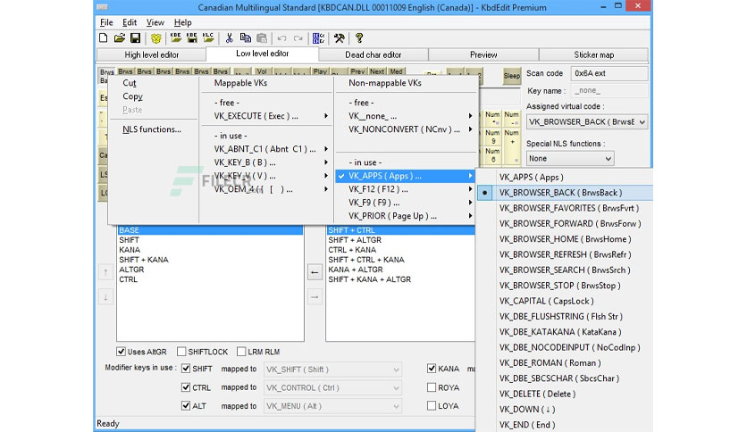The height and width of the screenshot is (432, 747).
Task: Select ALTGR in the left modifier list
Action: 210,270
